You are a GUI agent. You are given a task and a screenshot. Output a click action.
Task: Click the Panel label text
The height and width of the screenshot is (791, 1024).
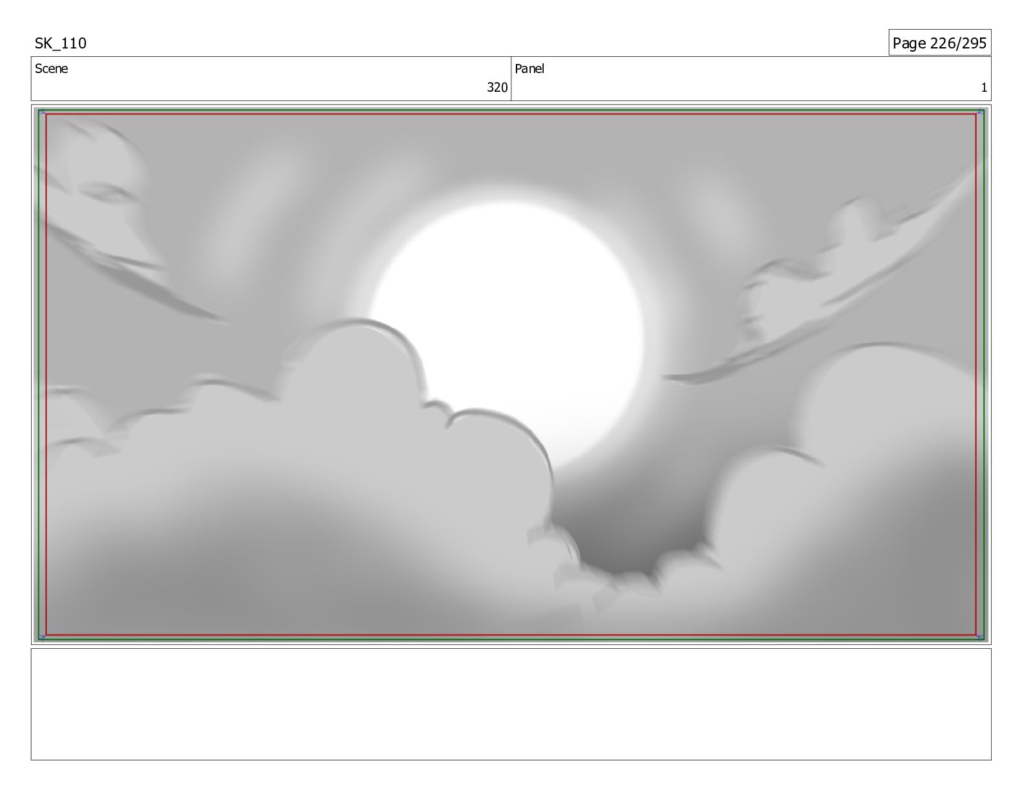point(529,69)
